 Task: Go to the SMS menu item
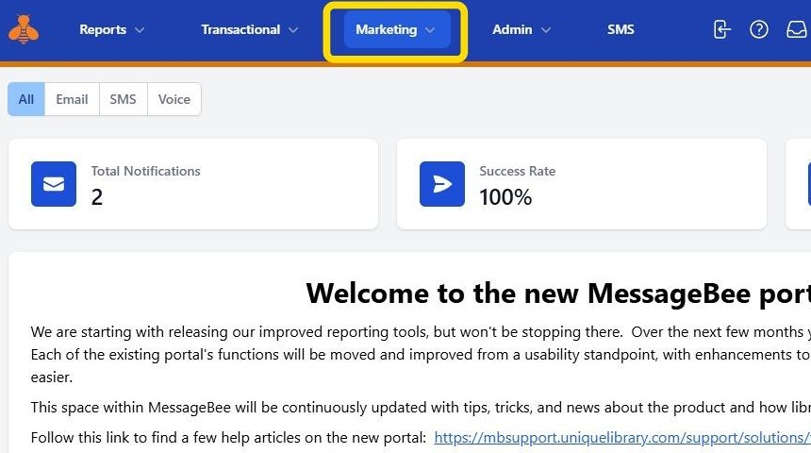coord(621,29)
